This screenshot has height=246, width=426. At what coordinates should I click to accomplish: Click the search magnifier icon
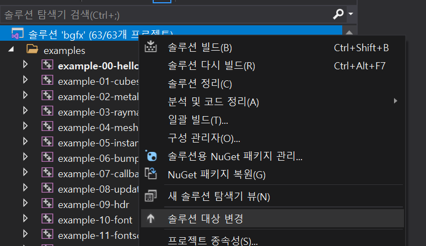tap(338, 14)
